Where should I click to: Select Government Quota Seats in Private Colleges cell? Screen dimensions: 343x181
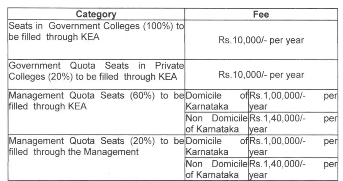[96, 71]
